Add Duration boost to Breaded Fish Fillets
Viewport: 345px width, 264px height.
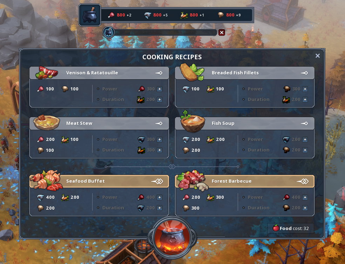tap(305, 100)
